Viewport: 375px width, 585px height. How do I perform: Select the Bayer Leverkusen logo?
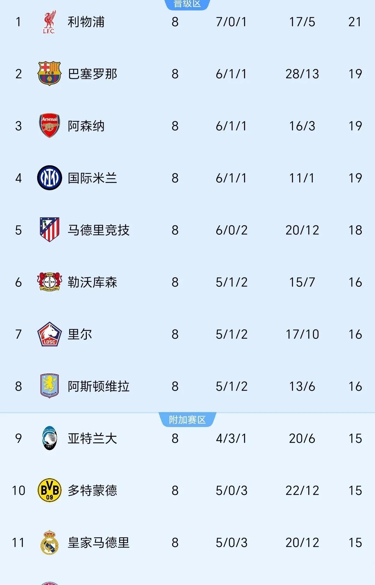49,282
